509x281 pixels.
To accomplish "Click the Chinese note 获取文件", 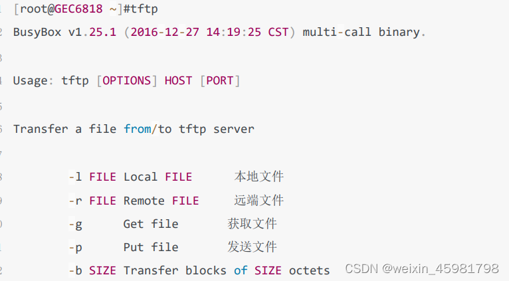I will click(253, 224).
